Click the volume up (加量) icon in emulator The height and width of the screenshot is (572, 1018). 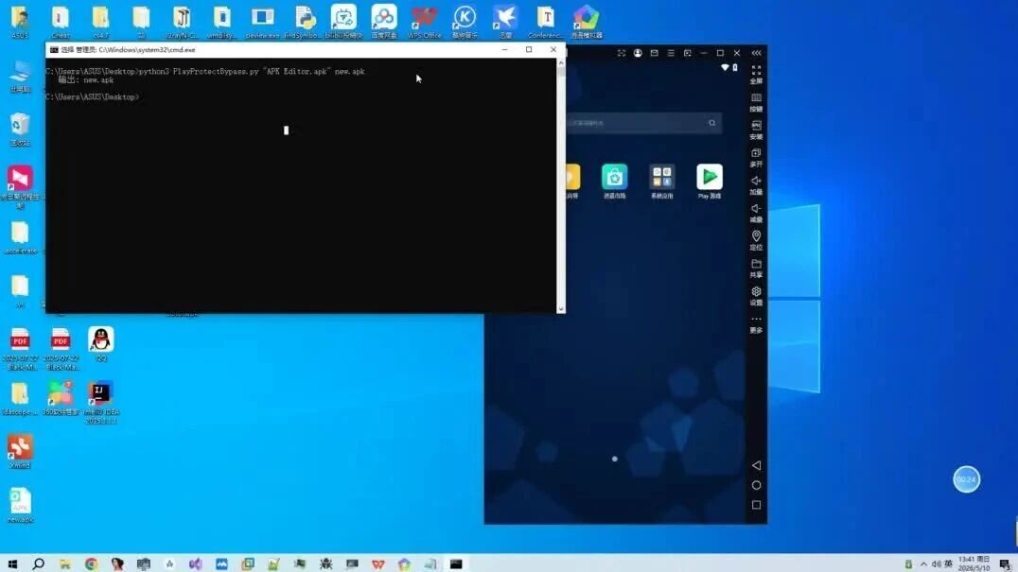click(756, 185)
